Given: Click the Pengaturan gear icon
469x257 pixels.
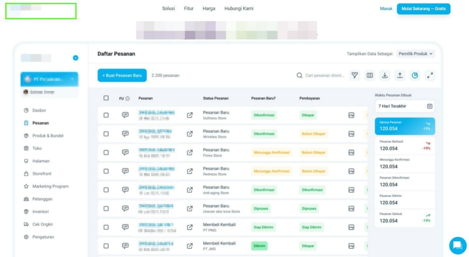Looking at the screenshot, I should tap(26, 237).
